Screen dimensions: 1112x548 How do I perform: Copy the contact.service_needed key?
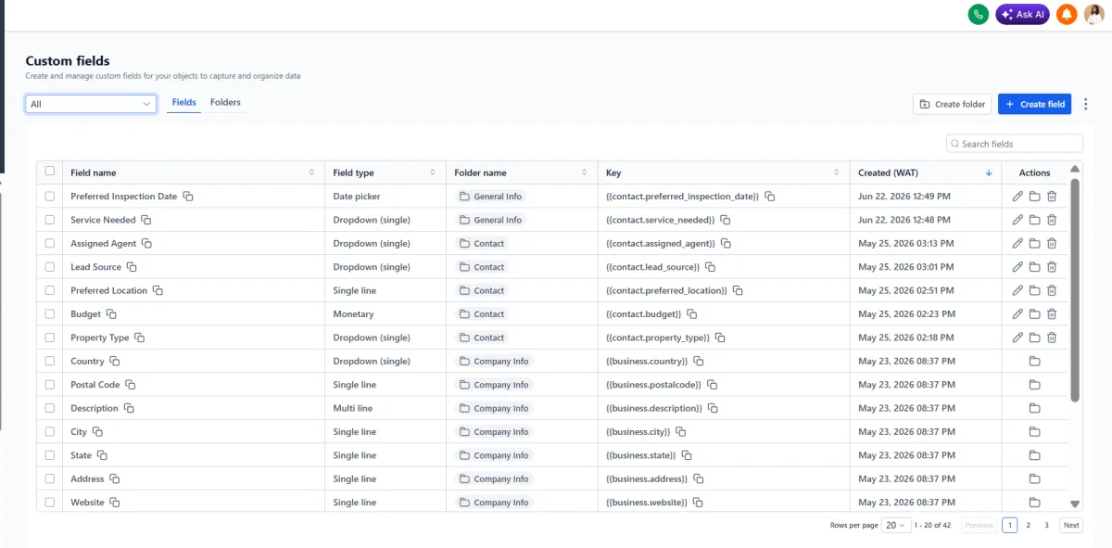pos(726,220)
